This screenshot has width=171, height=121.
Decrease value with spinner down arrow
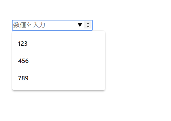[x=88, y=27]
